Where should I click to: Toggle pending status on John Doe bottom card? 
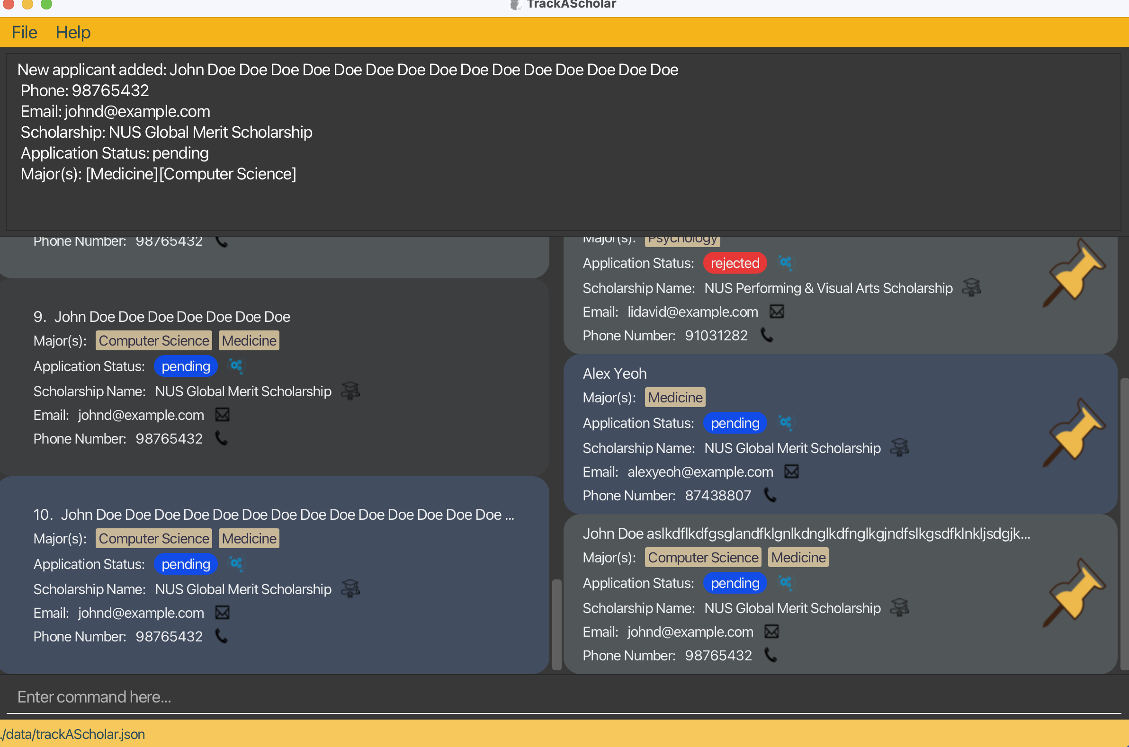coord(784,583)
